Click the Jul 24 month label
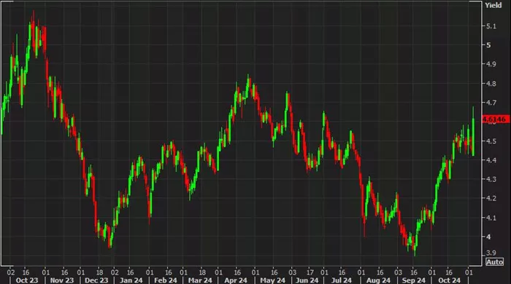The width and height of the screenshot is (511, 284). [342, 280]
